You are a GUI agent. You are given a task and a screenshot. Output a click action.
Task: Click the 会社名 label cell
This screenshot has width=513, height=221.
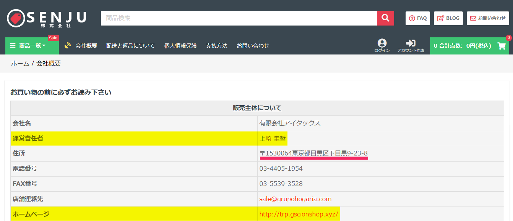click(134, 123)
